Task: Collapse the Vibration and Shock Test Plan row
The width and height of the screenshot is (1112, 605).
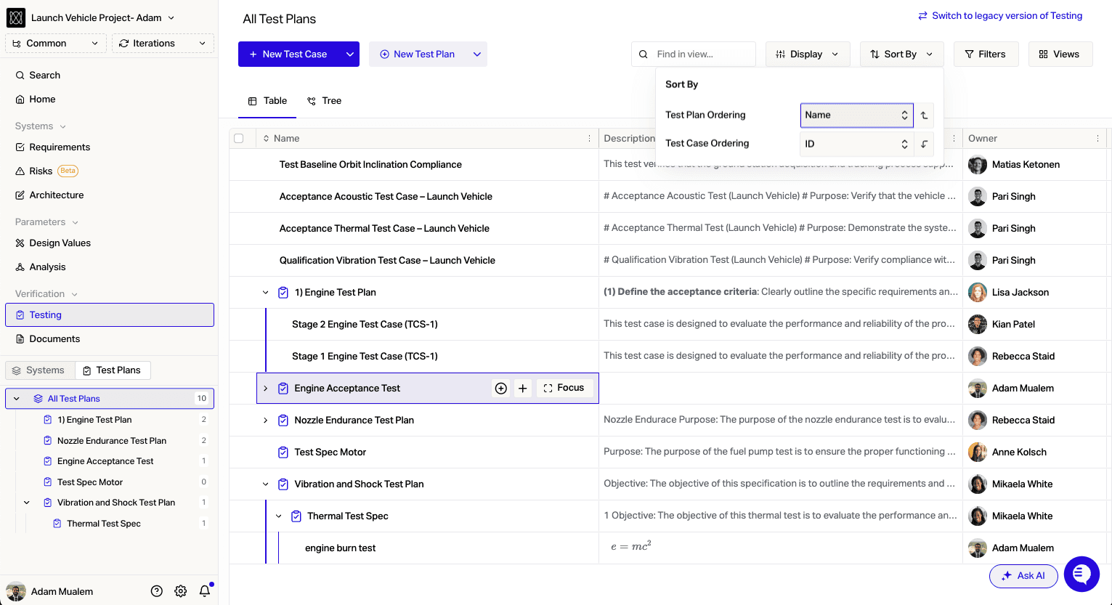Action: tap(266, 484)
